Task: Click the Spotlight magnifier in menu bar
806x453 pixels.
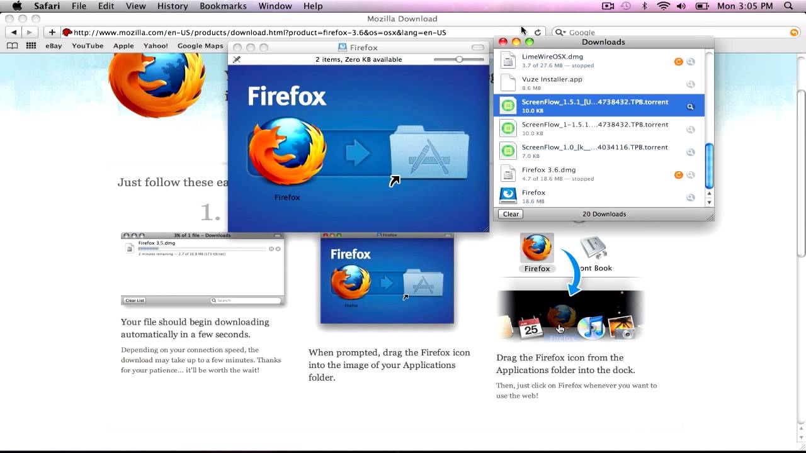Action: (788, 6)
